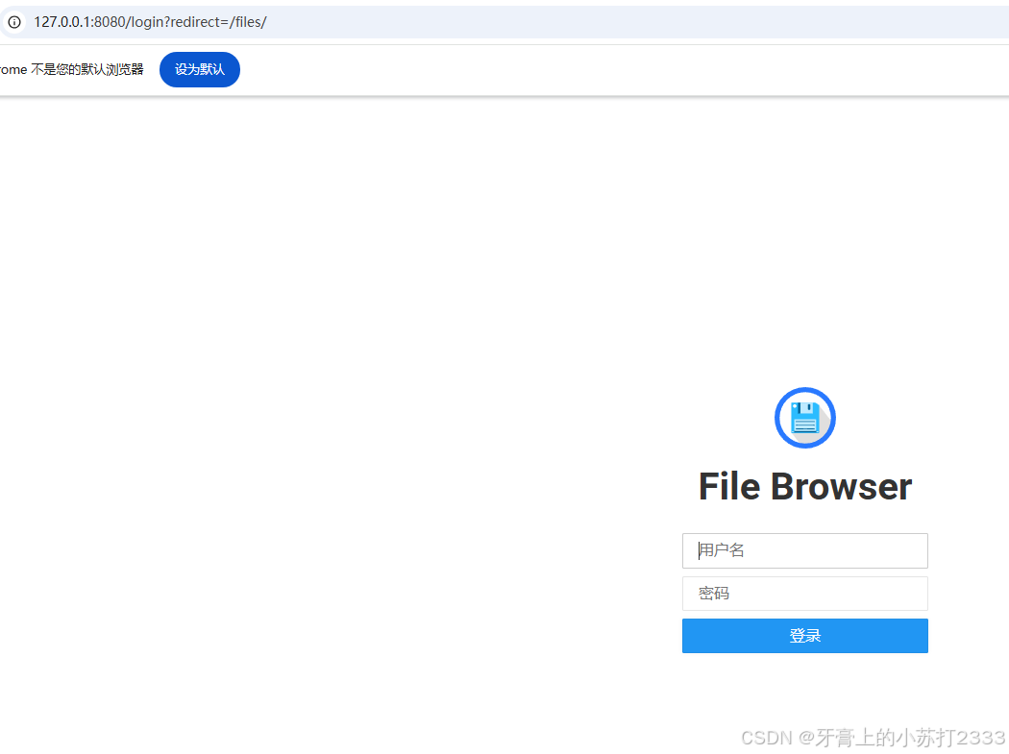
Task: Click the site info icon in address bar
Action: (x=14, y=22)
